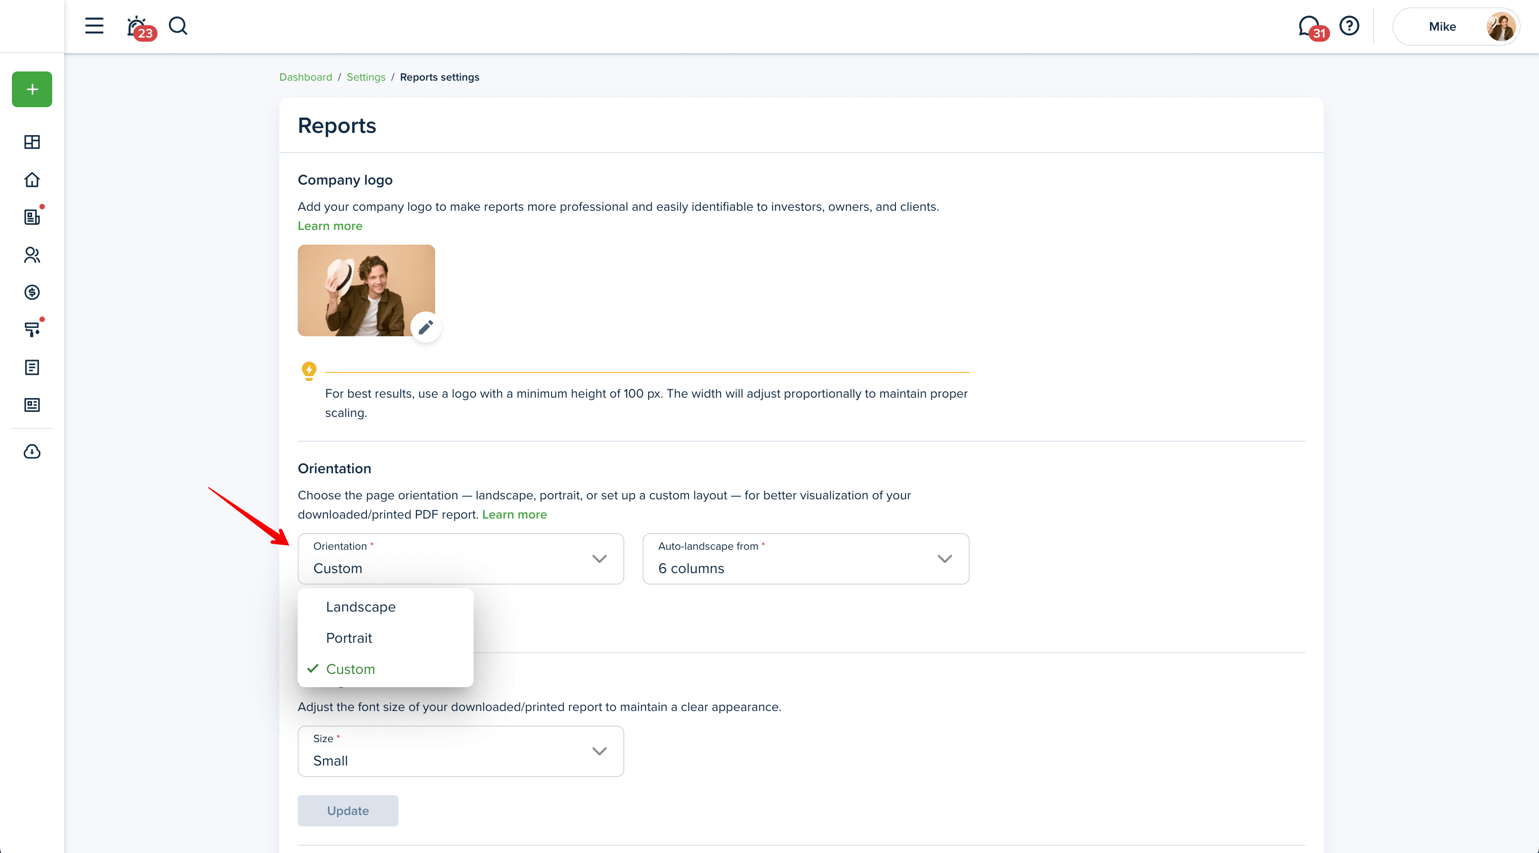This screenshot has height=853, width=1539.
Task: Click the cloud download icon in the sidebar
Action: pos(32,452)
